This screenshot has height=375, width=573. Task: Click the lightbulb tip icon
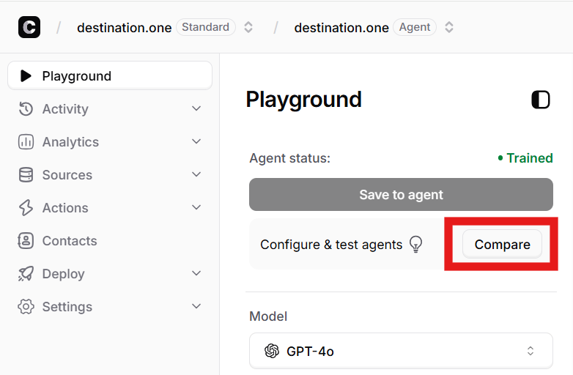point(416,245)
